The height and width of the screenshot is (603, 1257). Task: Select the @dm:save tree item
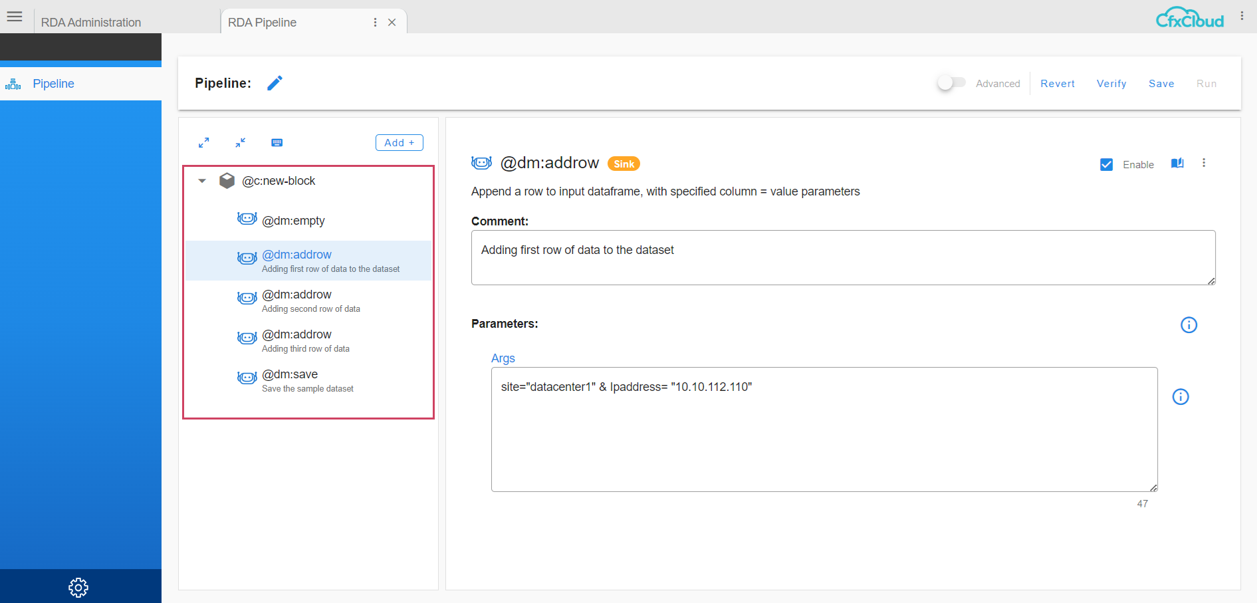click(290, 375)
